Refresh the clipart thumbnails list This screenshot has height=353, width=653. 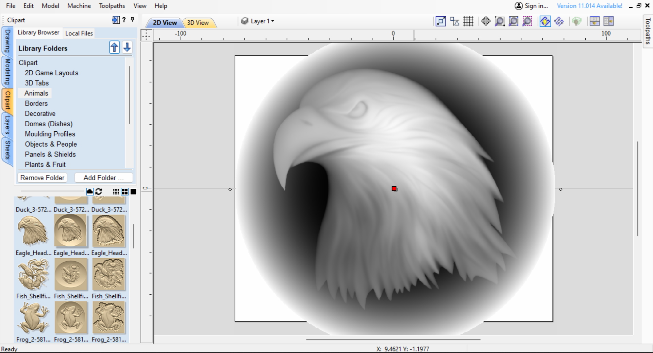click(99, 192)
